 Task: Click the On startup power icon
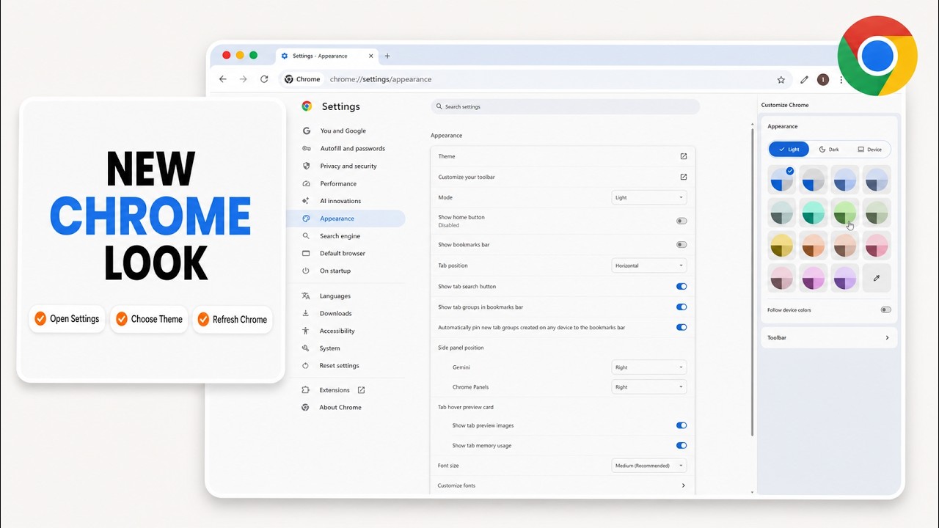click(306, 271)
